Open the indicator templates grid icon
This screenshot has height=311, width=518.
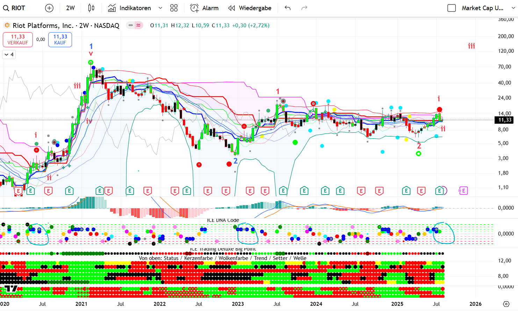pos(174,8)
